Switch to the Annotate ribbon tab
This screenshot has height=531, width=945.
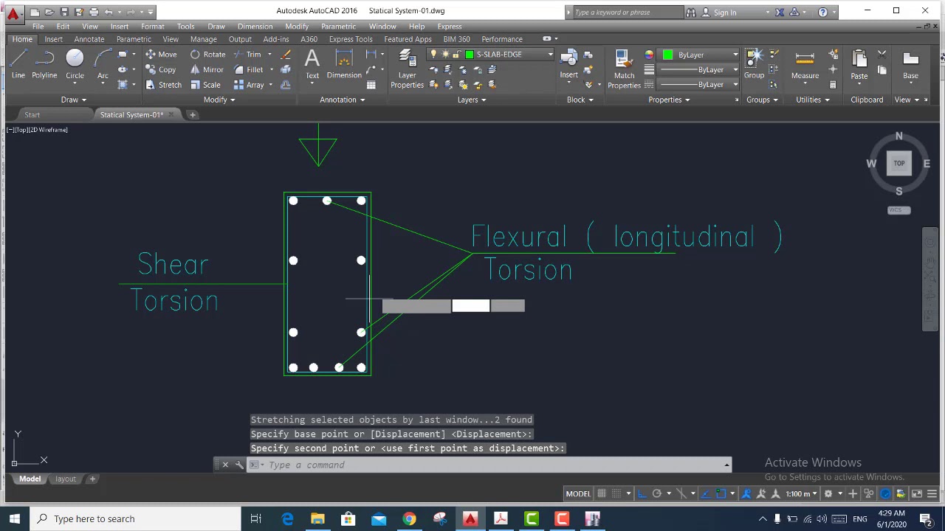pos(89,39)
